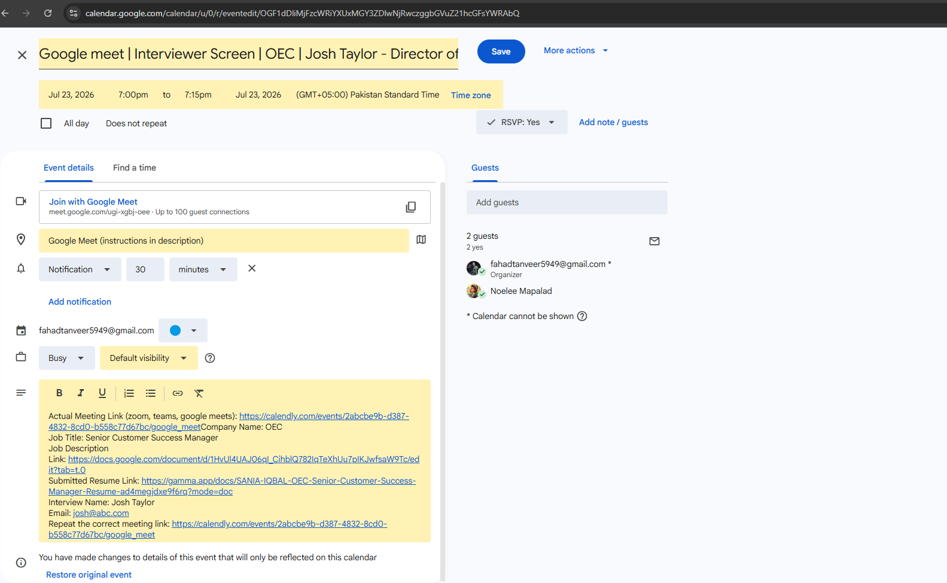Click Add note / guests
This screenshot has width=947, height=583.
point(614,122)
